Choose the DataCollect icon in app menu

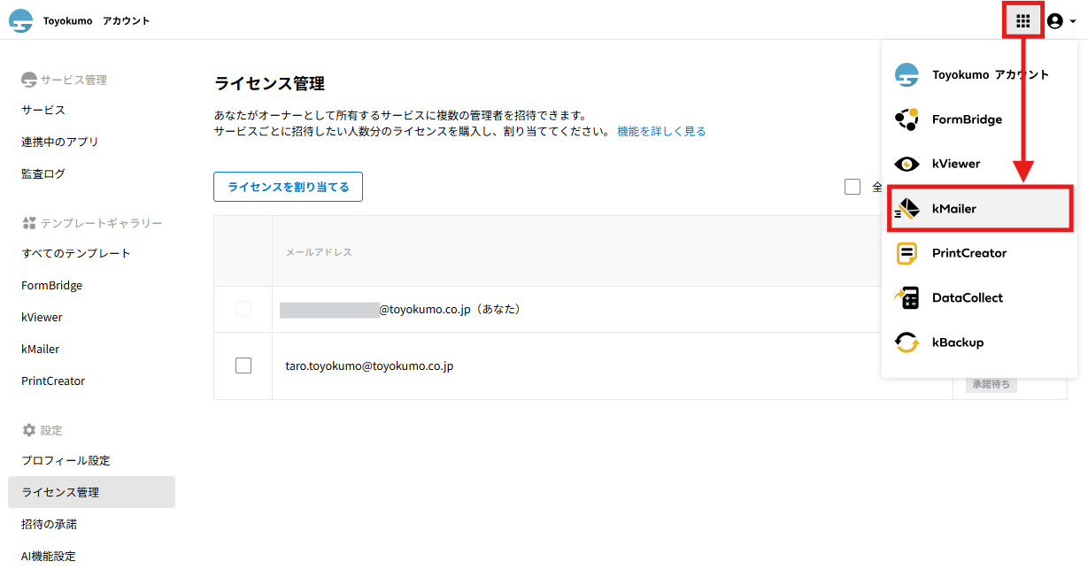[907, 298]
